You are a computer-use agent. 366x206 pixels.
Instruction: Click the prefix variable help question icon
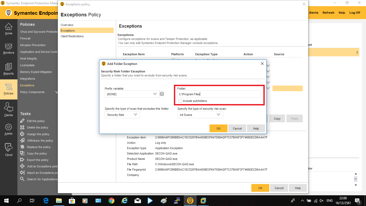[x=162, y=94]
